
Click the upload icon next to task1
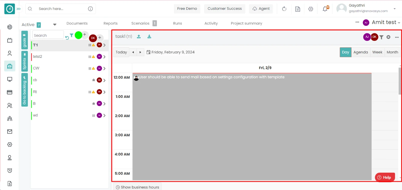[139, 37]
